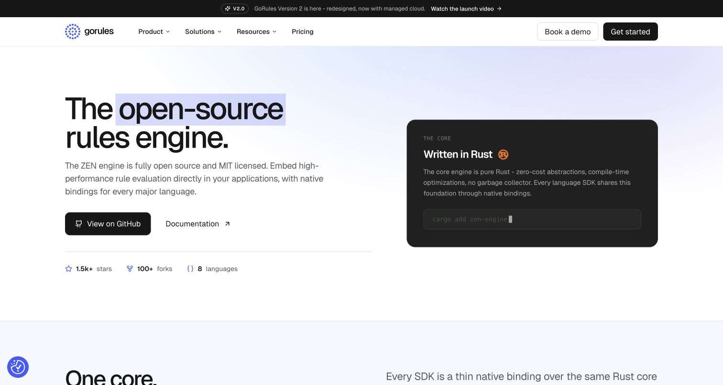
Task: Click the gorules dotted-circle logo icon
Action: pos(73,32)
